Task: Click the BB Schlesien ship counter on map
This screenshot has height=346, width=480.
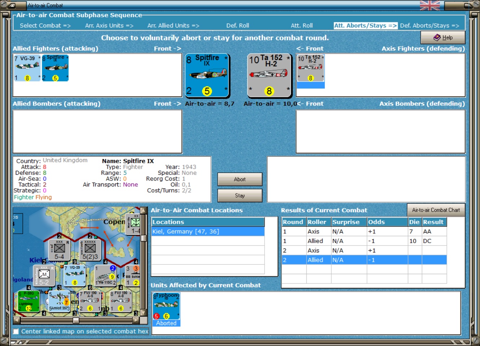Action: pos(132,275)
